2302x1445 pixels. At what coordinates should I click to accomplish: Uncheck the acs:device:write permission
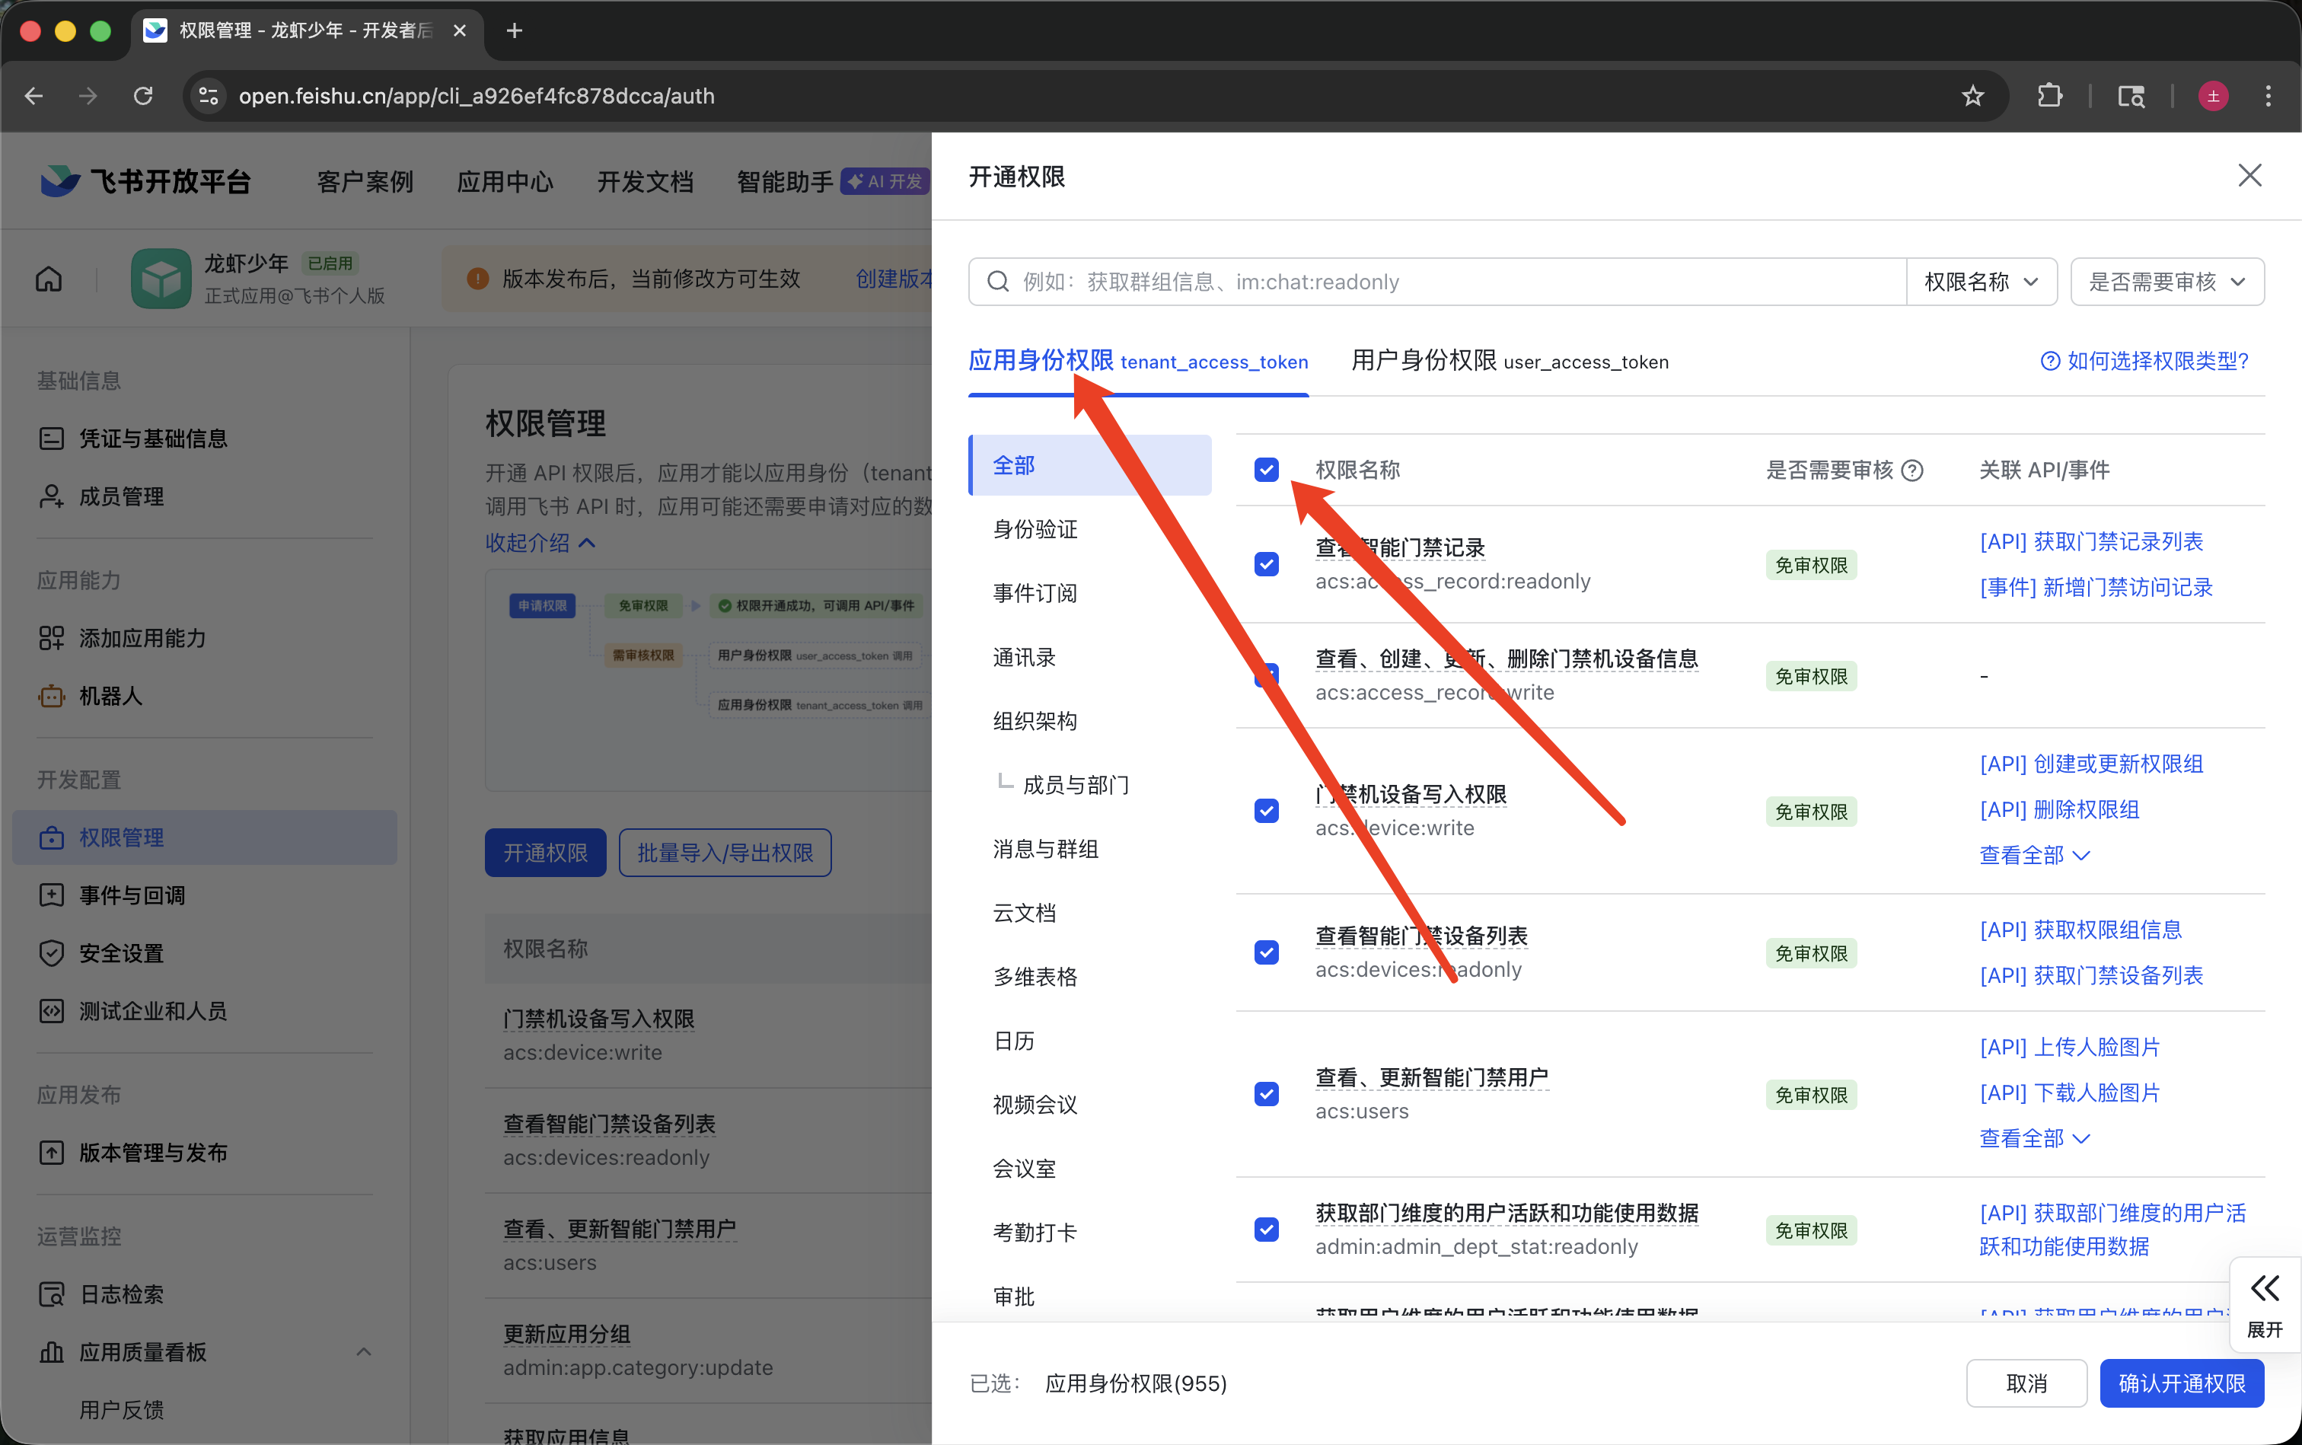coord(1266,810)
